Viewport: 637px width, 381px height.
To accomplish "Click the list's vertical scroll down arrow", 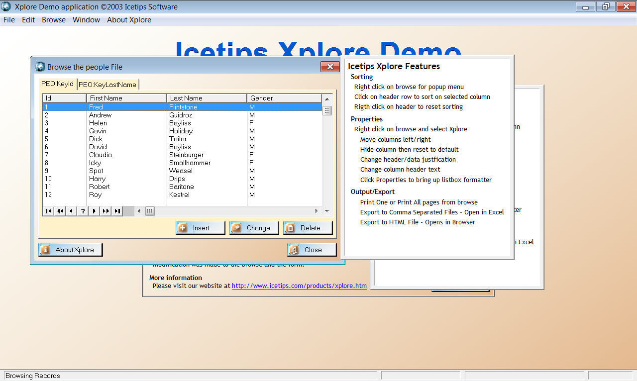I will click(327, 211).
